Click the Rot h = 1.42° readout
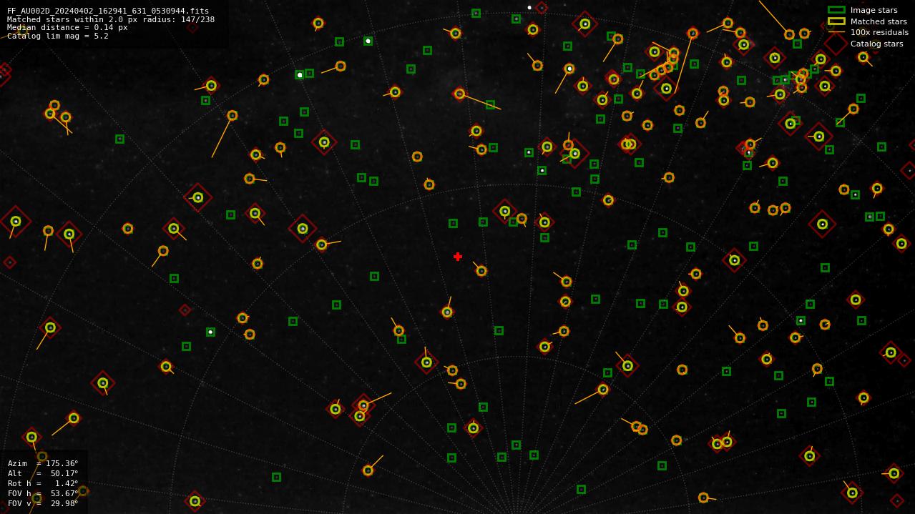Image resolution: width=915 pixels, height=514 pixels. 43,483
